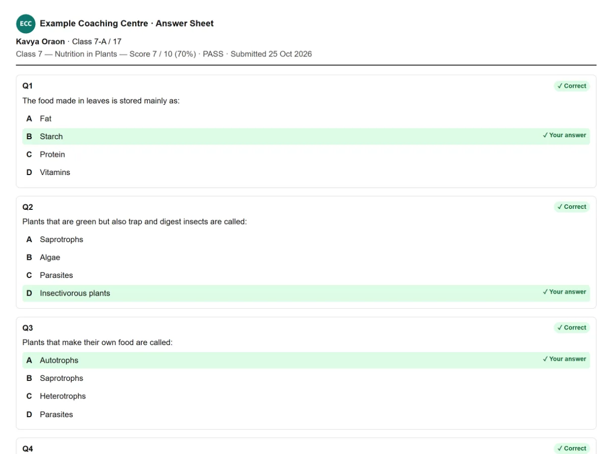This screenshot has width=605, height=454.
Task: Click the Q2 question number label
Action: 28,207
